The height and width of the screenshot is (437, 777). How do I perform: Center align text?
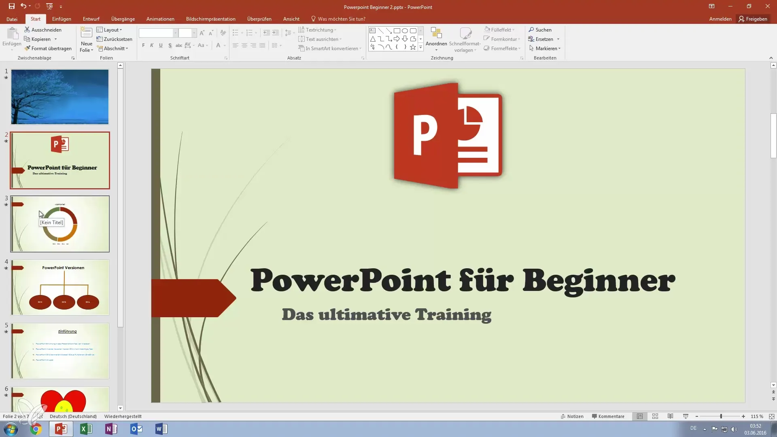click(x=244, y=45)
